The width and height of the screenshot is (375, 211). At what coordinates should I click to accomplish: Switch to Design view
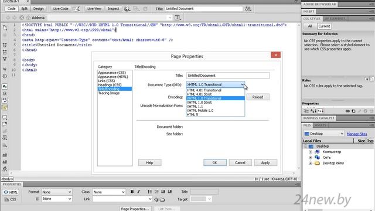[38, 9]
